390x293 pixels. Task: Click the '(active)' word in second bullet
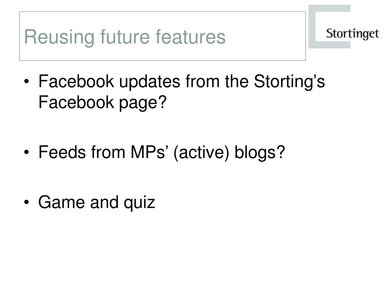point(201,152)
